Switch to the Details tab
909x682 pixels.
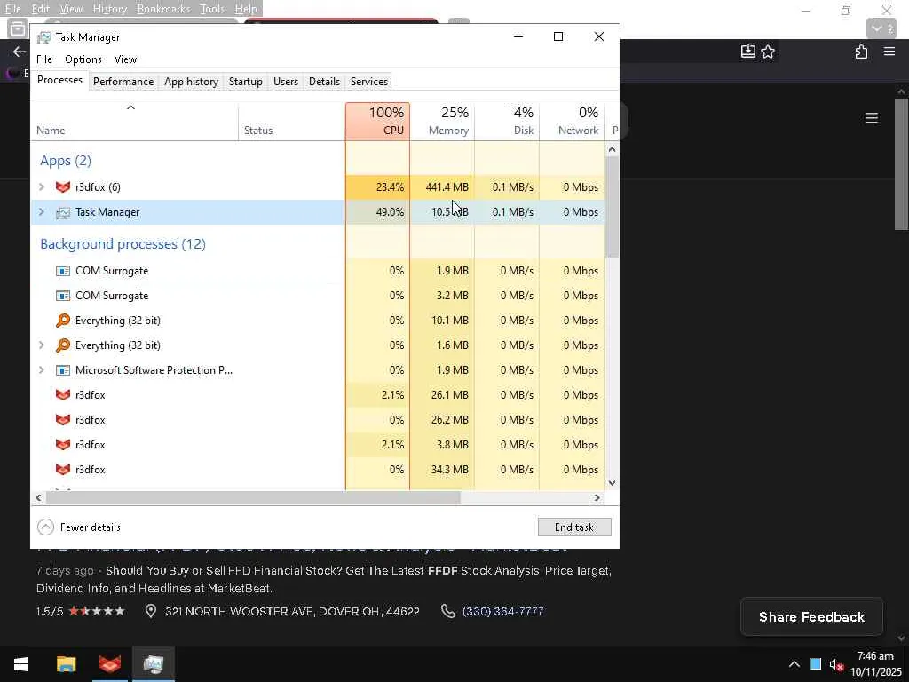[x=324, y=82]
